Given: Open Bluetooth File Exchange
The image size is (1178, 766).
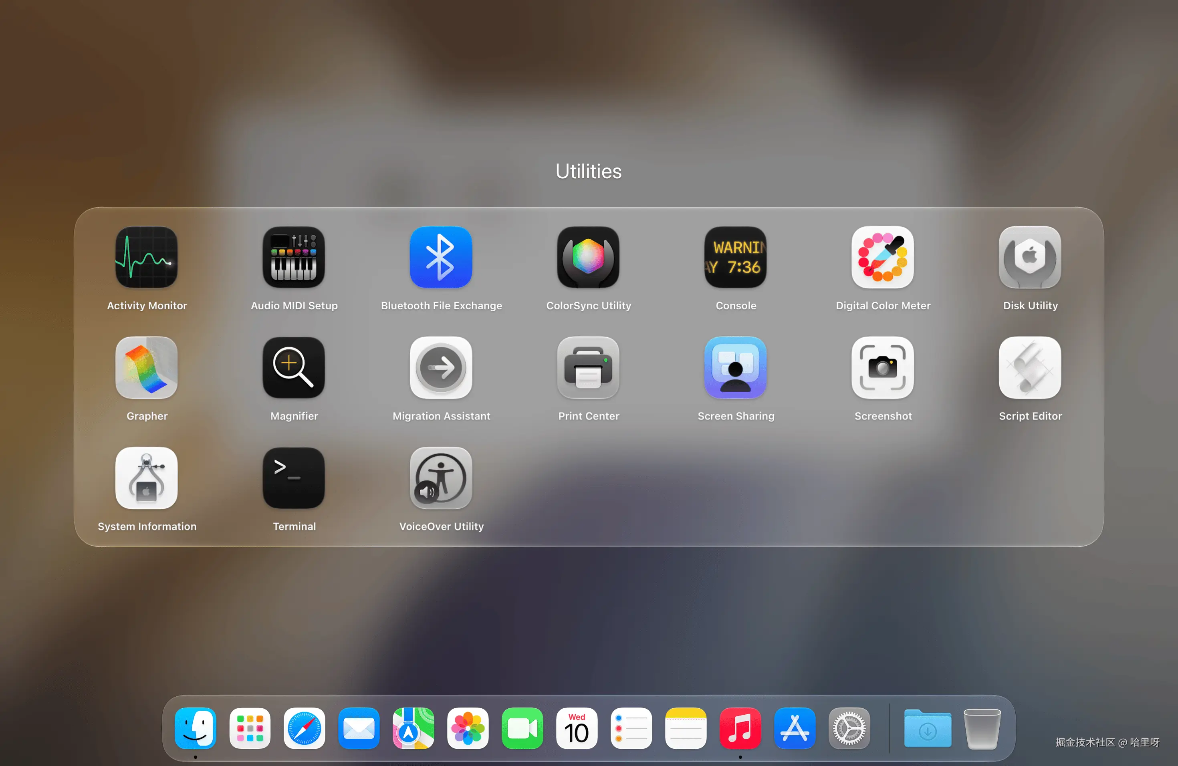Looking at the screenshot, I should [441, 257].
